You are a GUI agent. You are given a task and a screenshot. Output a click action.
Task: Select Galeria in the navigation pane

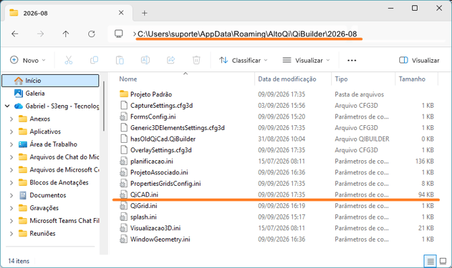click(35, 94)
